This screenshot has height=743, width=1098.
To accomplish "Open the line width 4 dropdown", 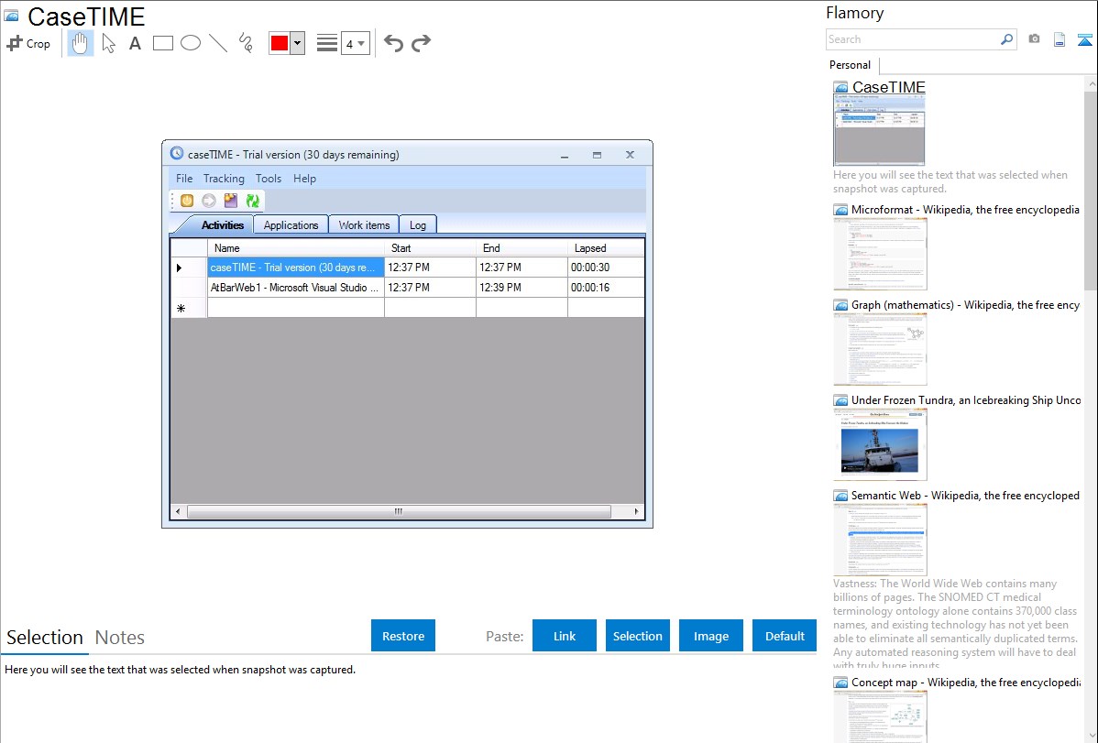I will coord(355,43).
